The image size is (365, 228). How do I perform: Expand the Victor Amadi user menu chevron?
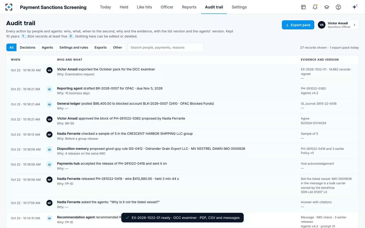pos(355,25)
